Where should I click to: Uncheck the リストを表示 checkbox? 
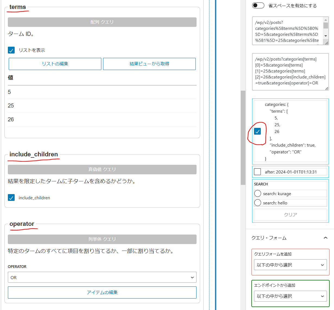(x=11, y=50)
